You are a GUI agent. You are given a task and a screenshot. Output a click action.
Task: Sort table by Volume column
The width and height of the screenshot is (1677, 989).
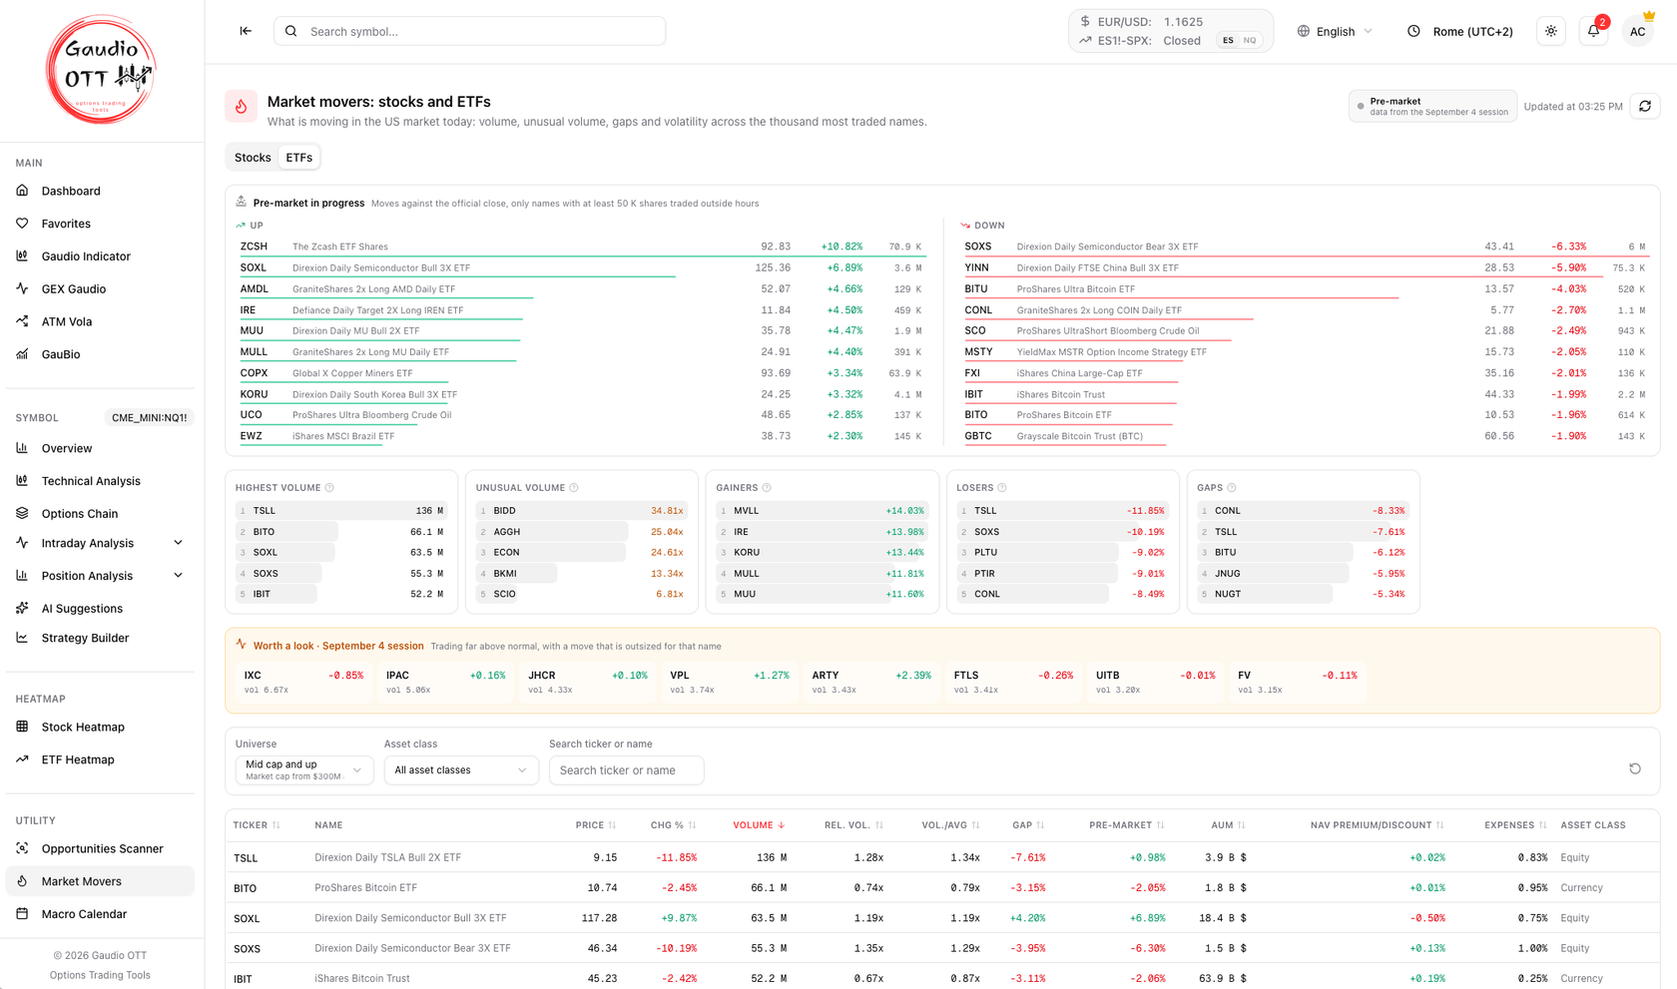pos(759,825)
